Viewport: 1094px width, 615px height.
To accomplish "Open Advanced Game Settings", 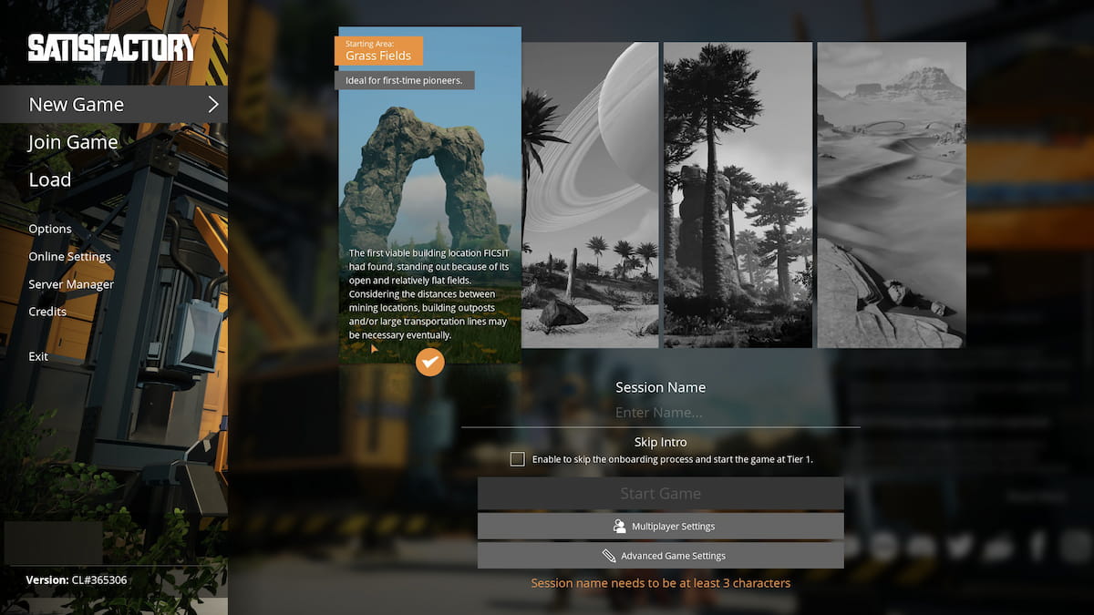I will coord(660,555).
